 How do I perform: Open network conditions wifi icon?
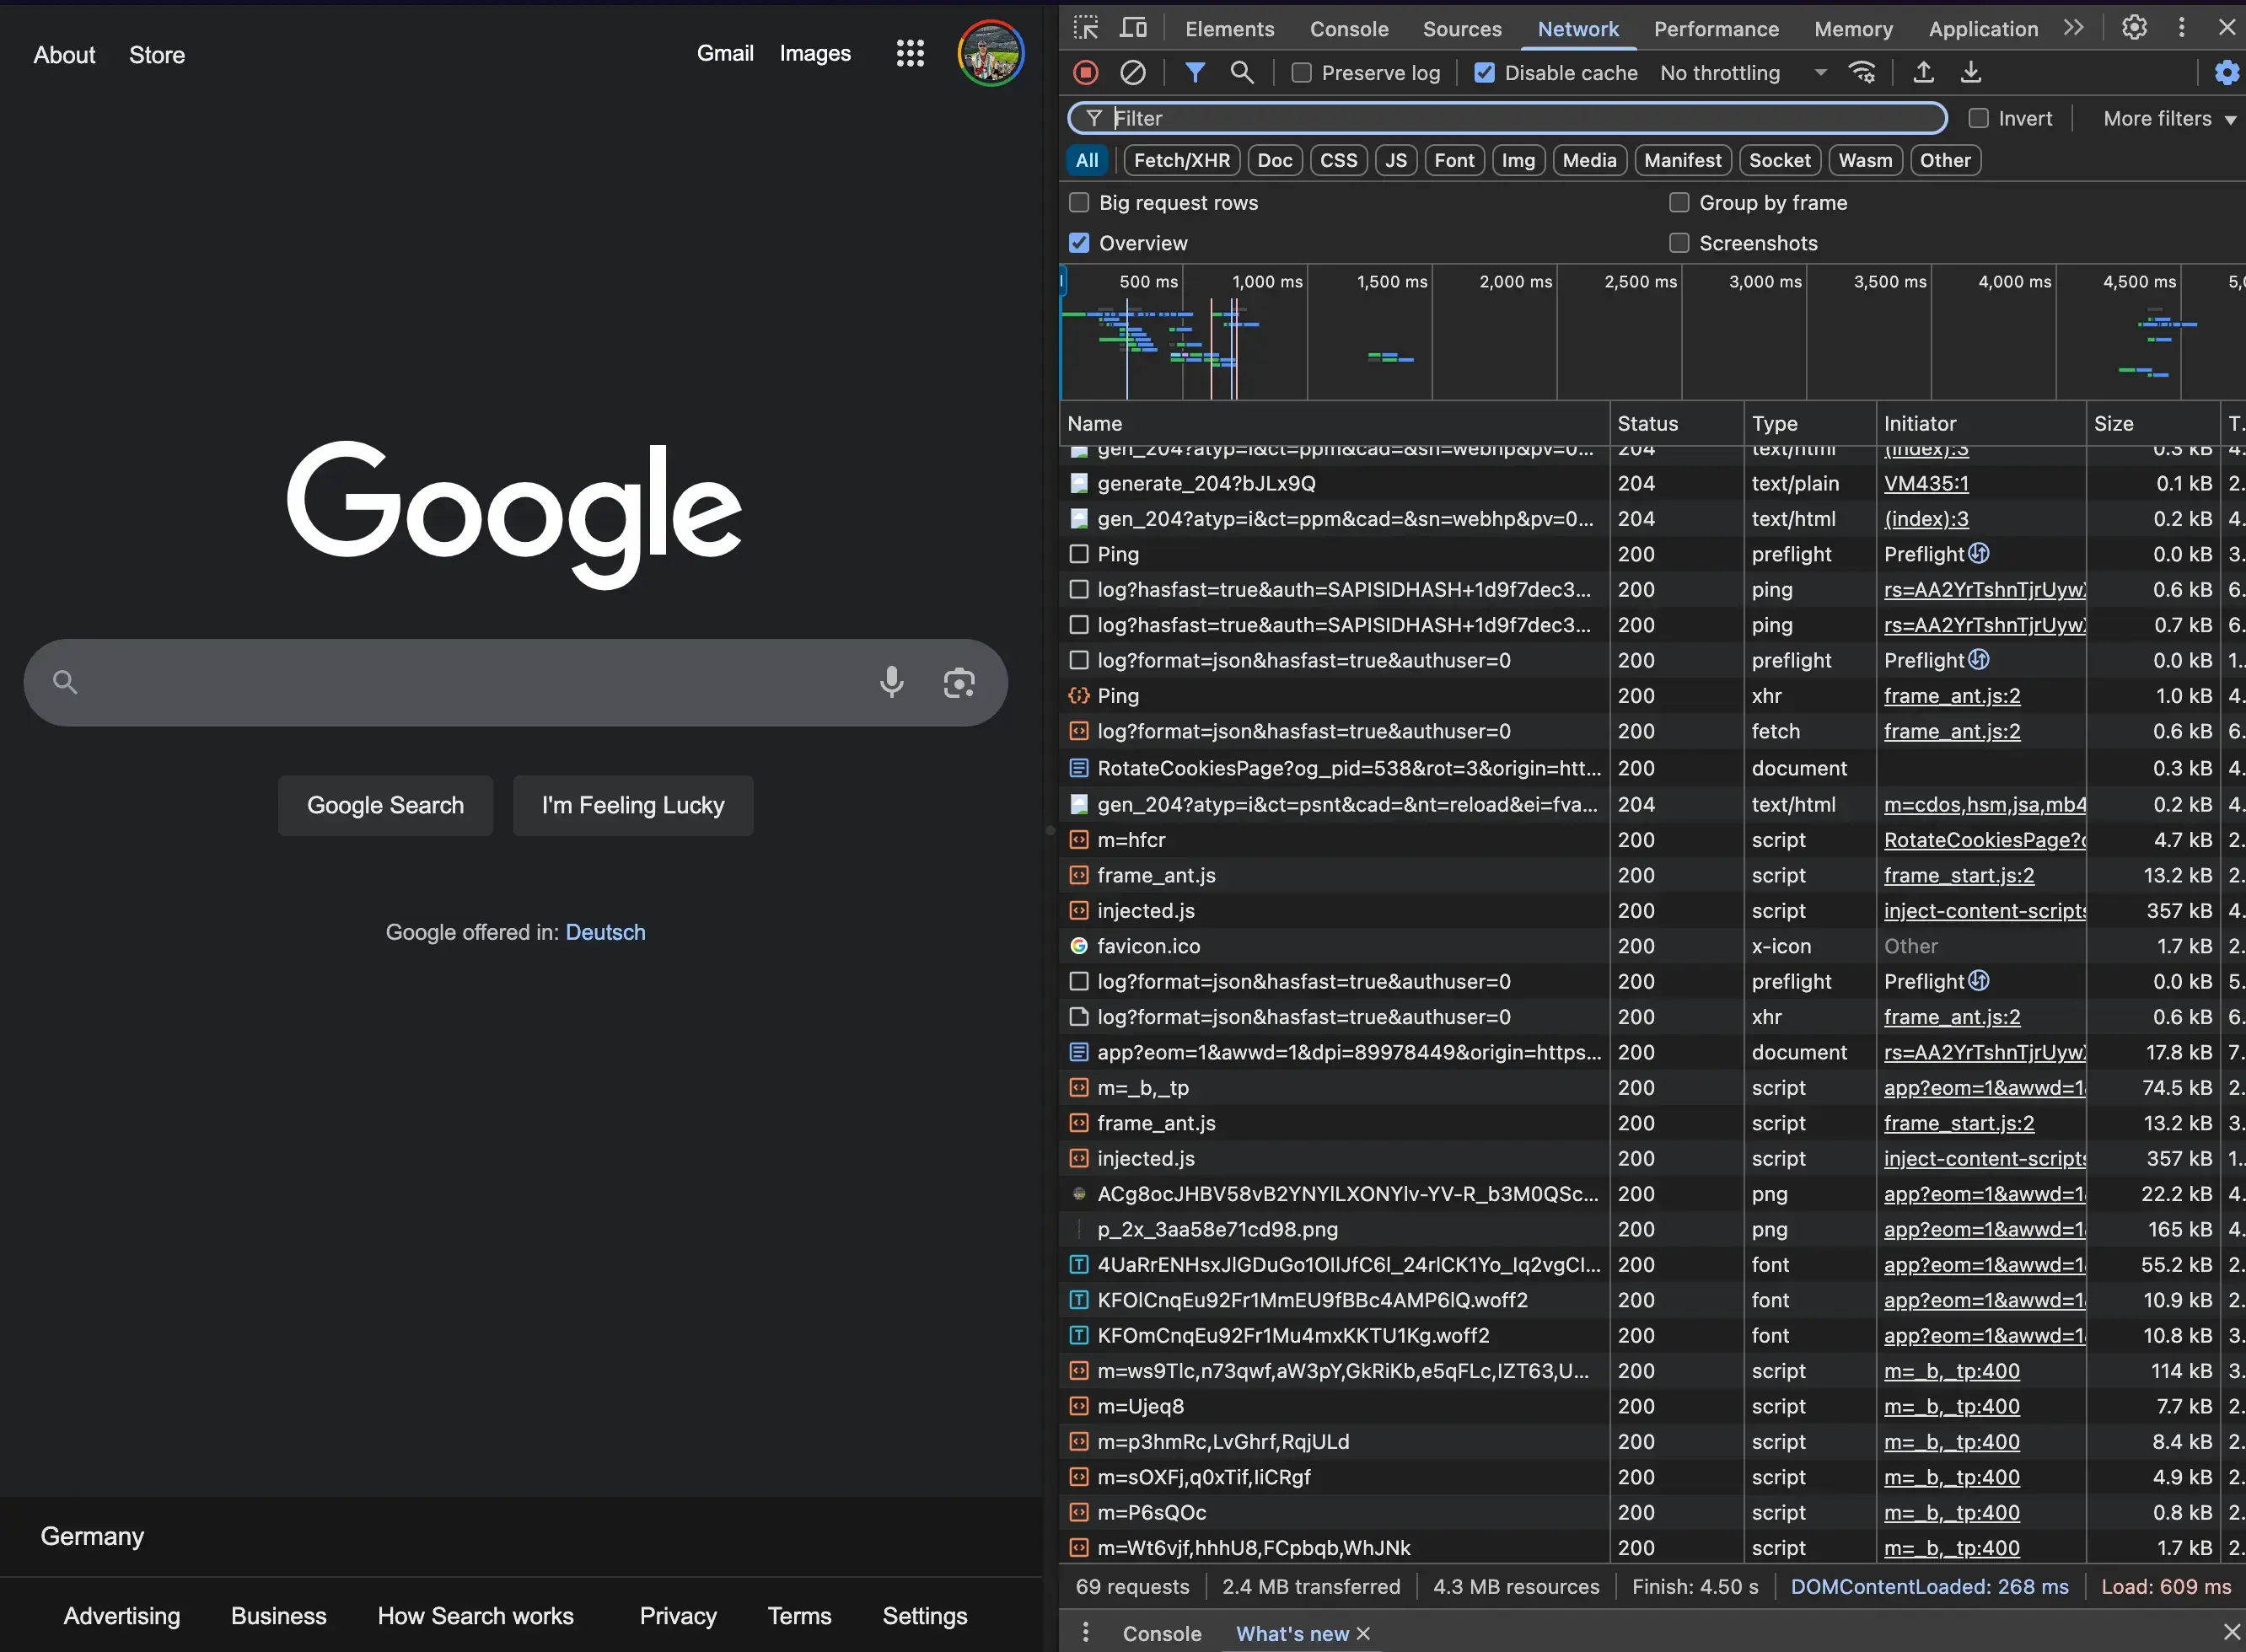click(1862, 72)
